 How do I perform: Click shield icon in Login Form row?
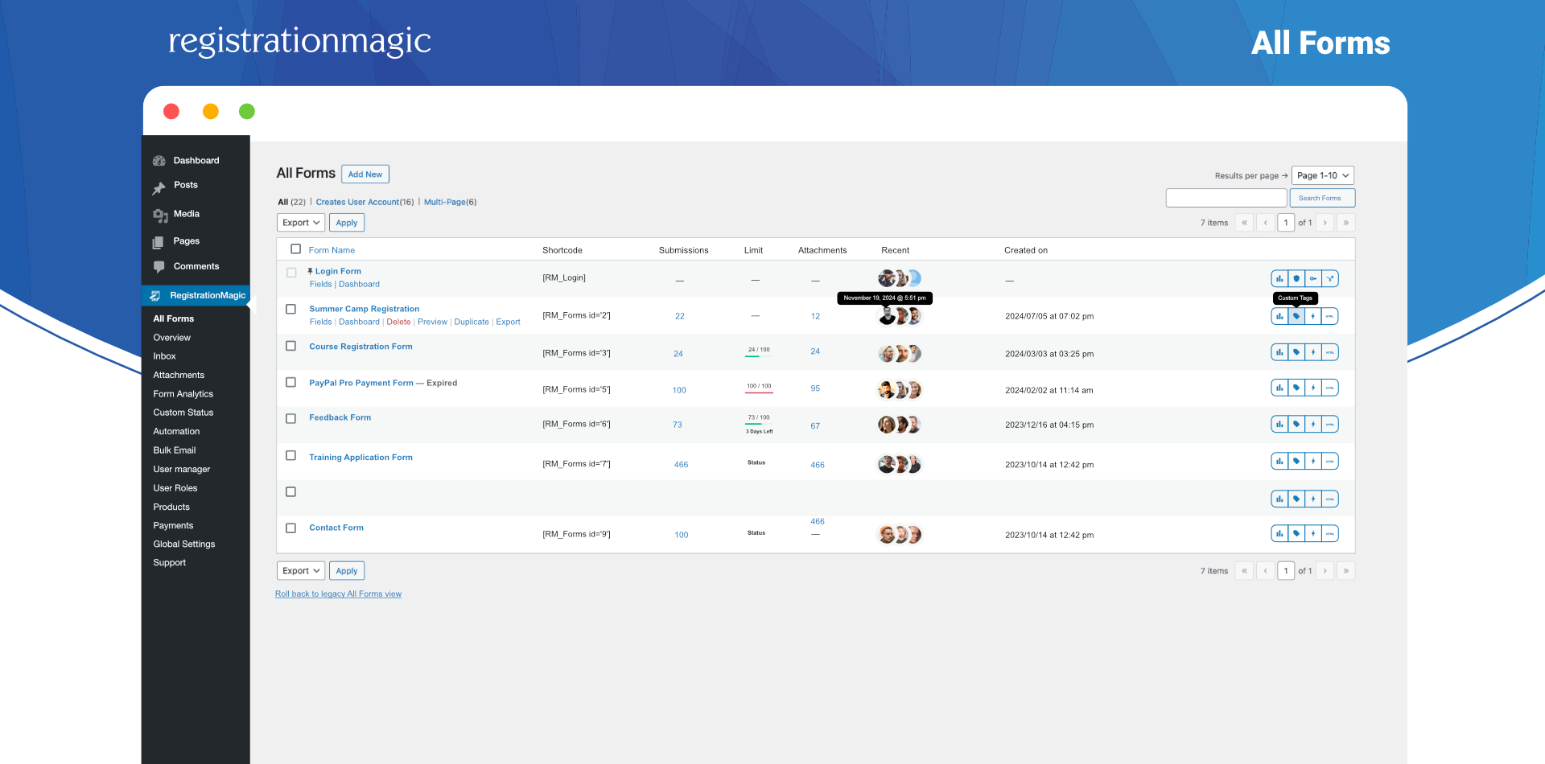coord(1296,279)
